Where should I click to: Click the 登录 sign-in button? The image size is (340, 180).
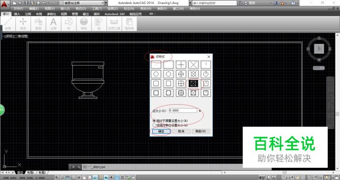point(250,3)
